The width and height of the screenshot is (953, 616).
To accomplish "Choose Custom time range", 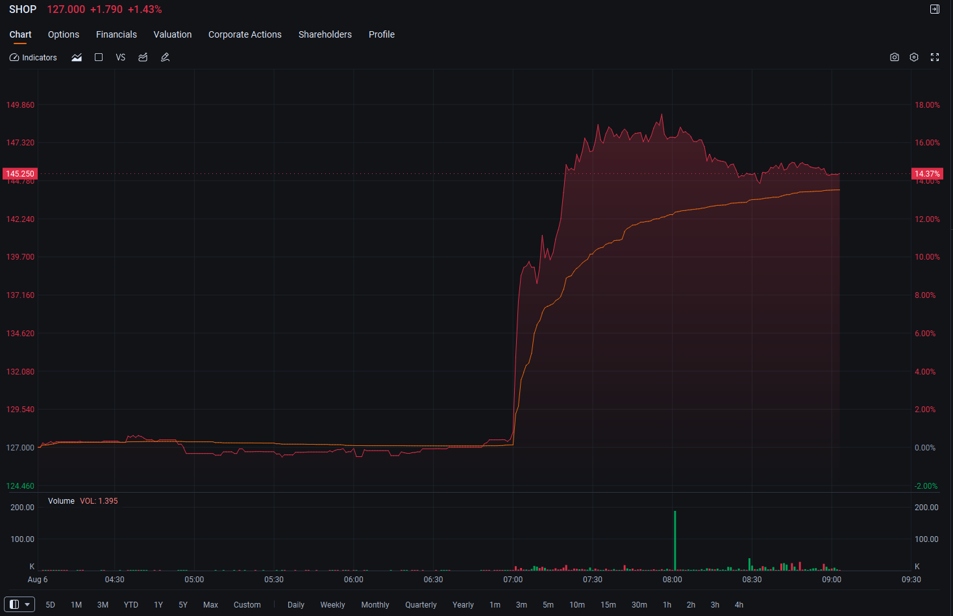I will (247, 605).
